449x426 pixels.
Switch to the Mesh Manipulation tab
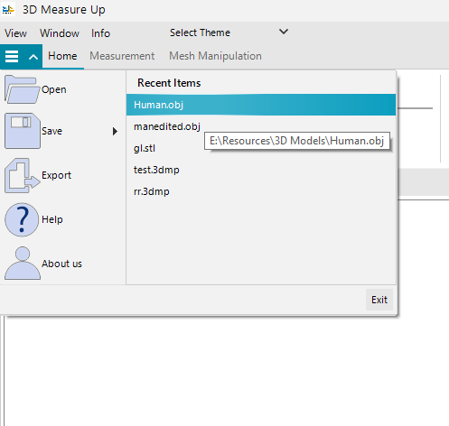215,56
